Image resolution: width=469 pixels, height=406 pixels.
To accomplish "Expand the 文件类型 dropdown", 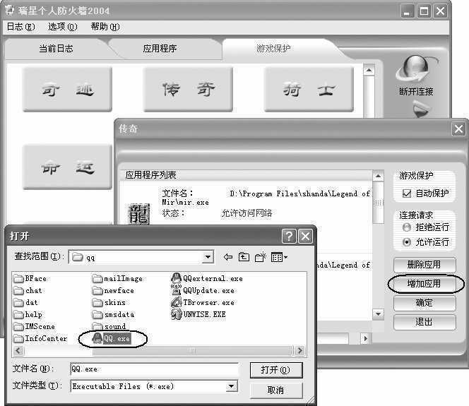I will click(232, 386).
